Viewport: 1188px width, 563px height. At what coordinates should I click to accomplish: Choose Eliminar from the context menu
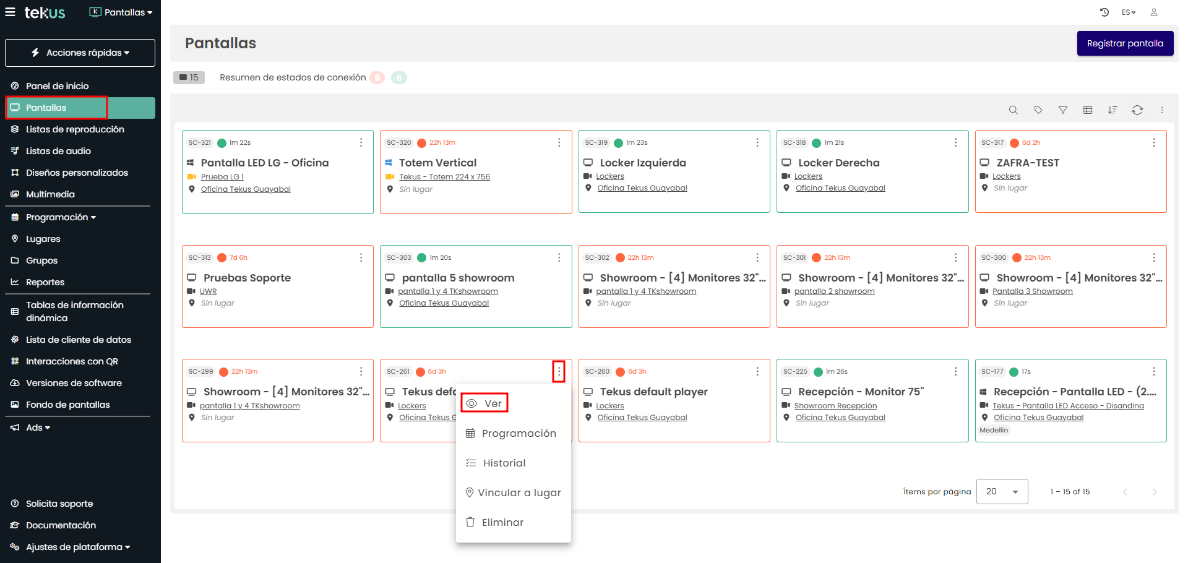pyautogui.click(x=502, y=522)
